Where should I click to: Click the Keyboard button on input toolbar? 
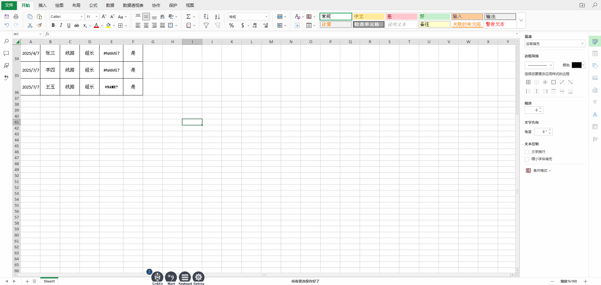(185, 278)
